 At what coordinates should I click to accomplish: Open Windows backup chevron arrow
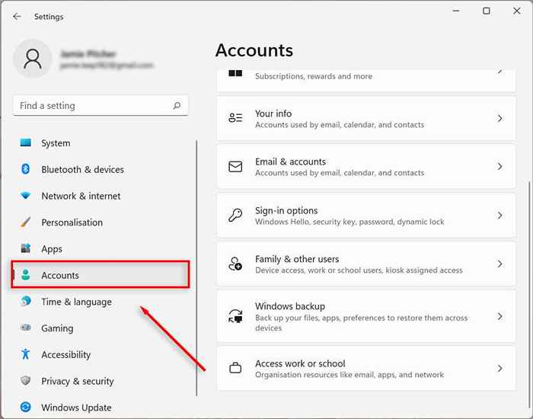(500, 316)
